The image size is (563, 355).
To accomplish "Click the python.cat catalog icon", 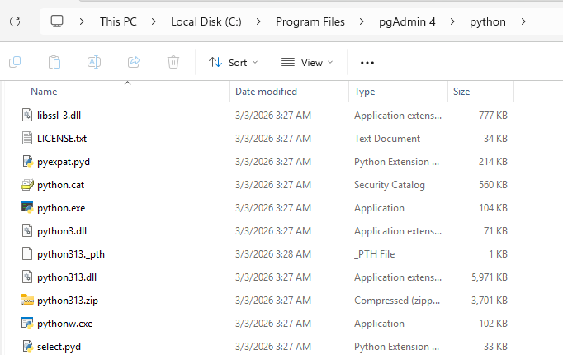I will (x=27, y=184).
